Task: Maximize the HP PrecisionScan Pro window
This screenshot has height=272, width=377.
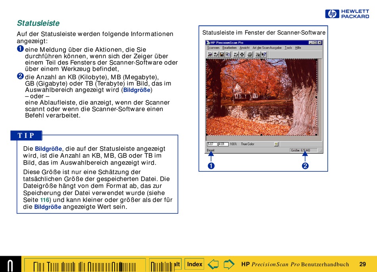Action: 315,43
